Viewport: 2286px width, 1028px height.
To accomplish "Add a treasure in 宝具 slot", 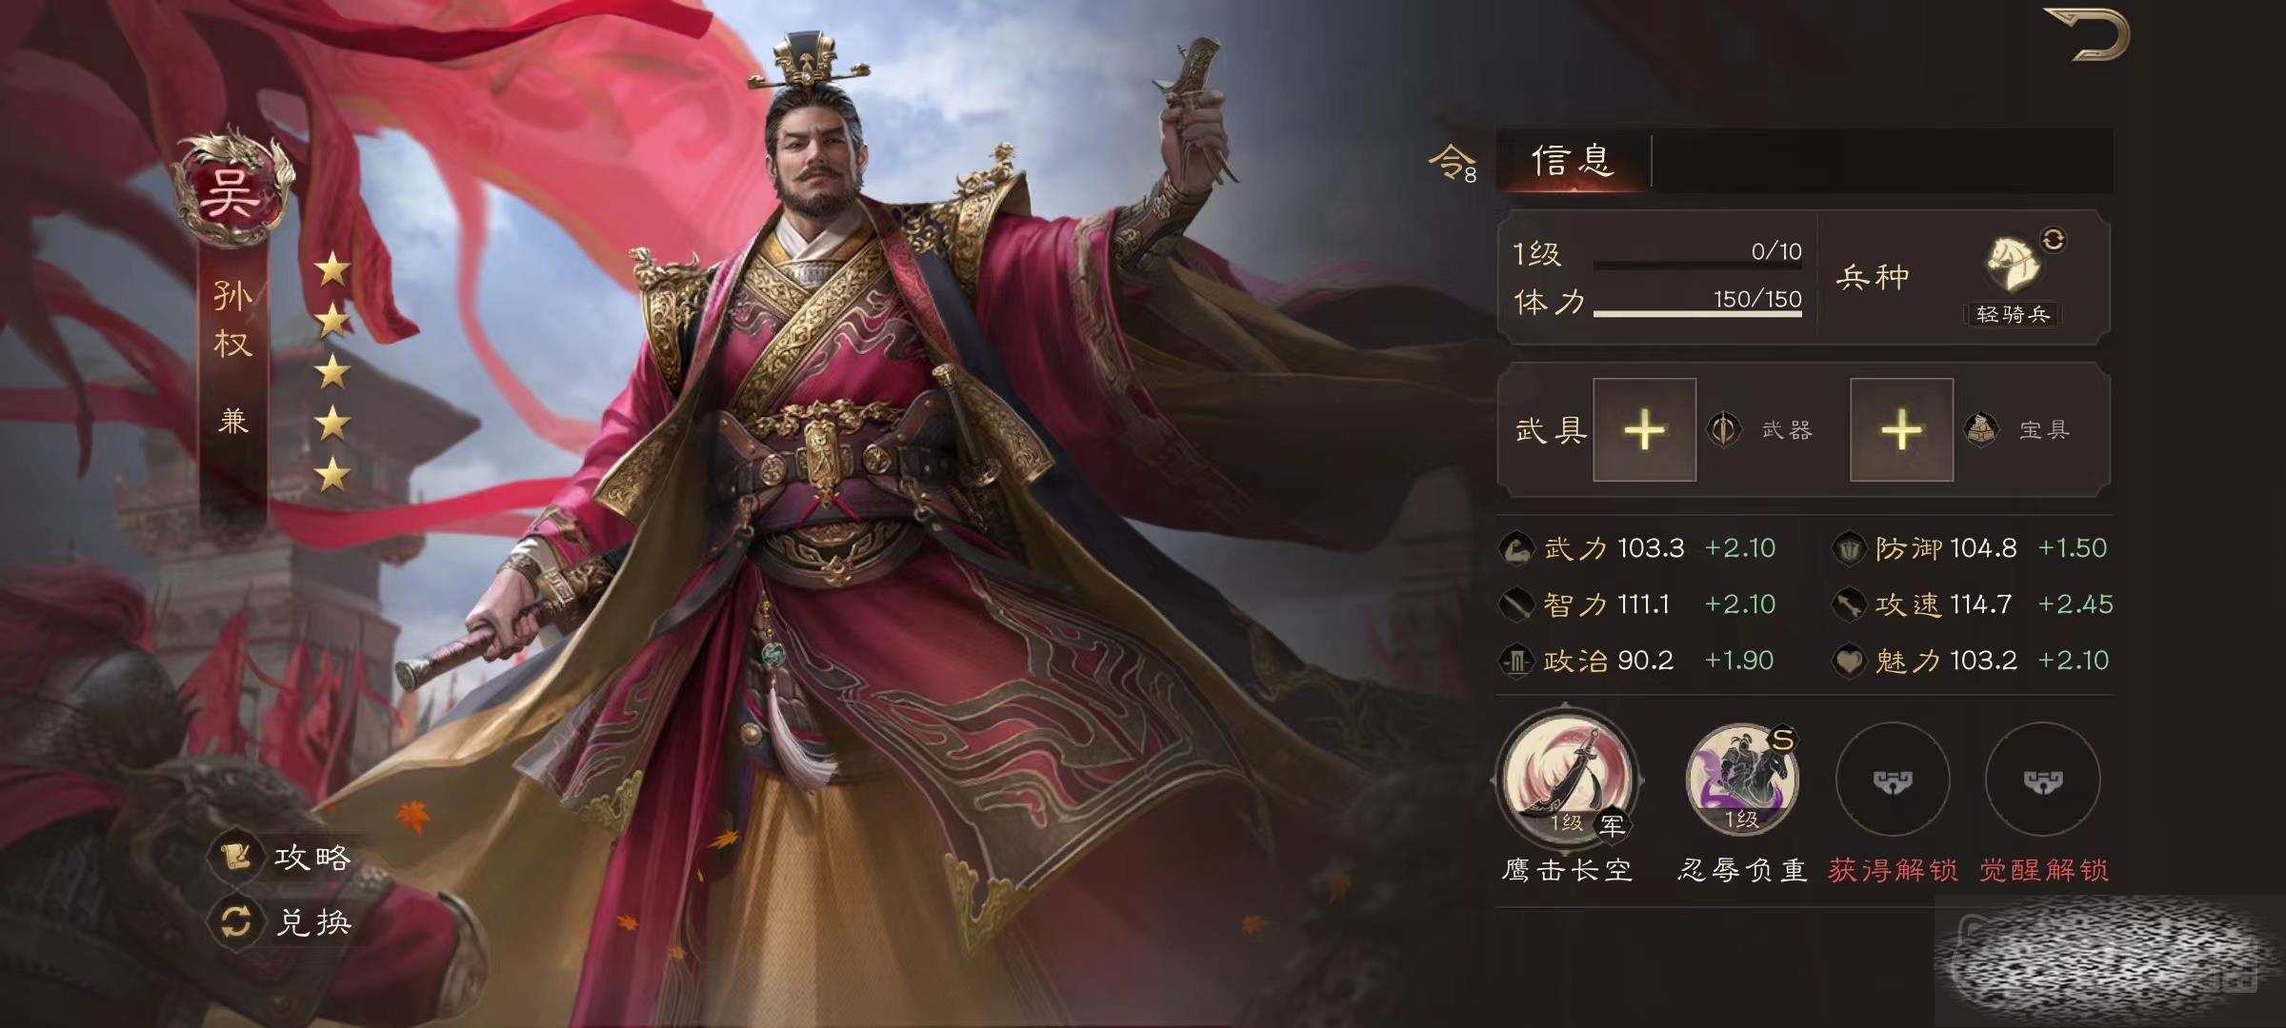I will click(1901, 430).
